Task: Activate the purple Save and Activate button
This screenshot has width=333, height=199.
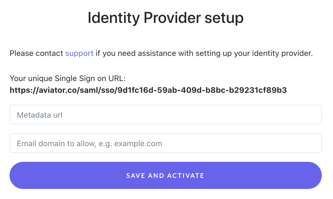Action: pos(165,175)
